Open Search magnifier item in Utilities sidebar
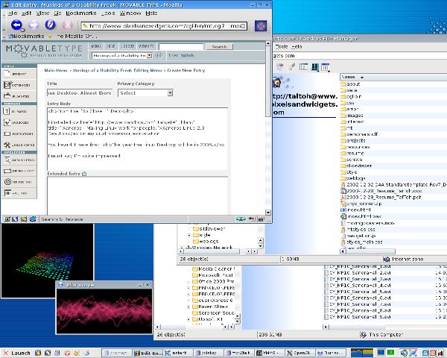 point(19,160)
